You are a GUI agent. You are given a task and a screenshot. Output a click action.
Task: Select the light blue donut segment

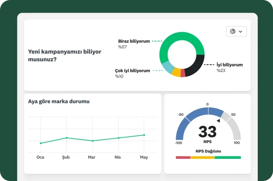(x=167, y=67)
